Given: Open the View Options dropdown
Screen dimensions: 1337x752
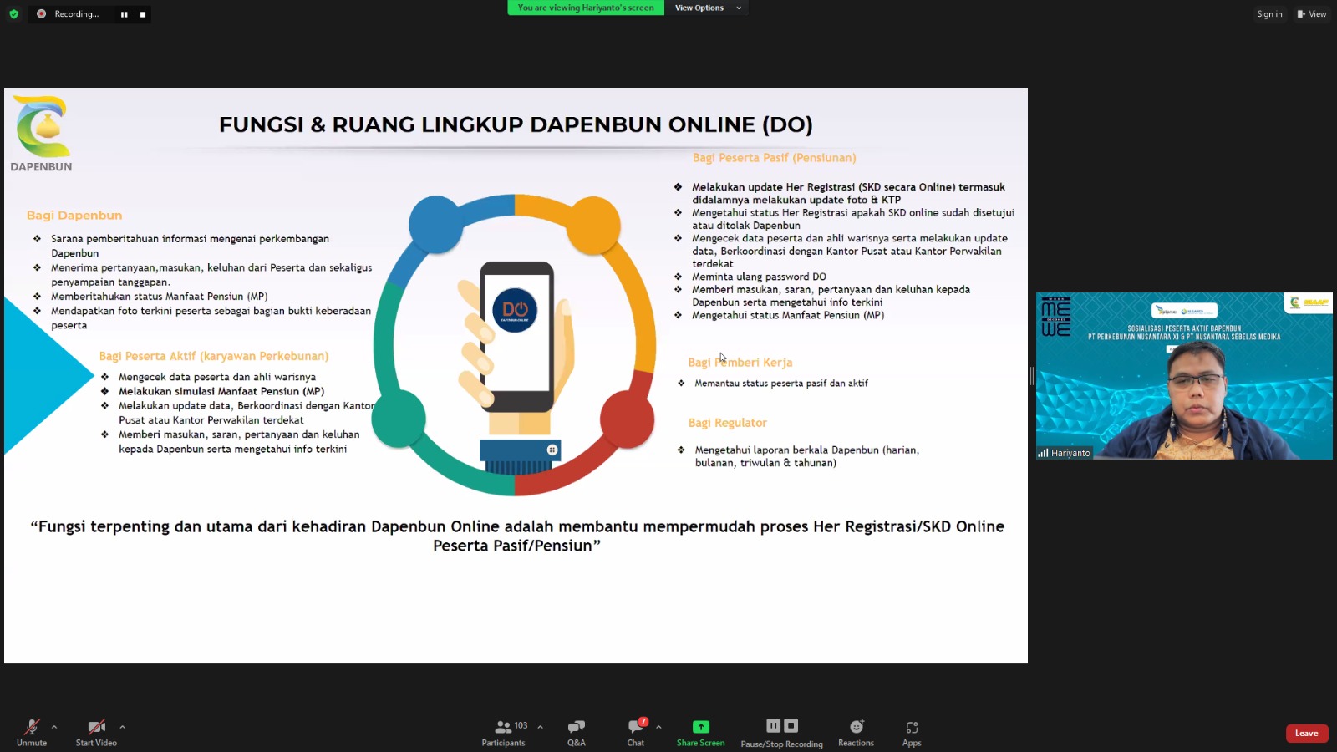Looking at the screenshot, I should click(707, 8).
